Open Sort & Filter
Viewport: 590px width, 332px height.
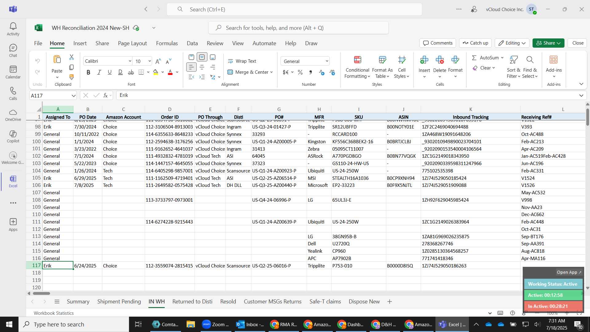513,67
